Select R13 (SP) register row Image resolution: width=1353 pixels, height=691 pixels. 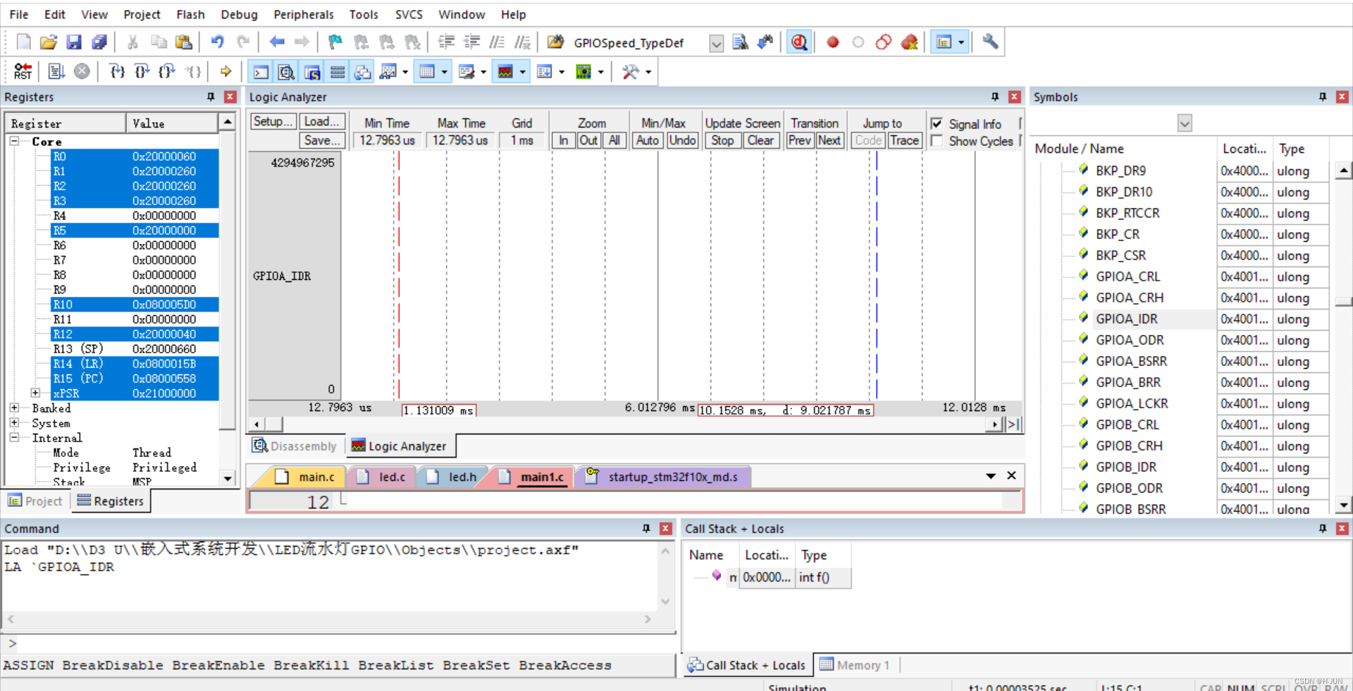click(x=134, y=348)
